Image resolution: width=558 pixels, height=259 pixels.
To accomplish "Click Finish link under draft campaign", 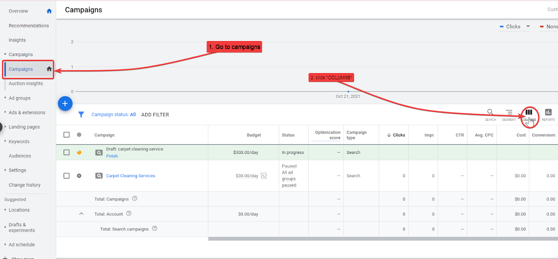I will 112,156.
